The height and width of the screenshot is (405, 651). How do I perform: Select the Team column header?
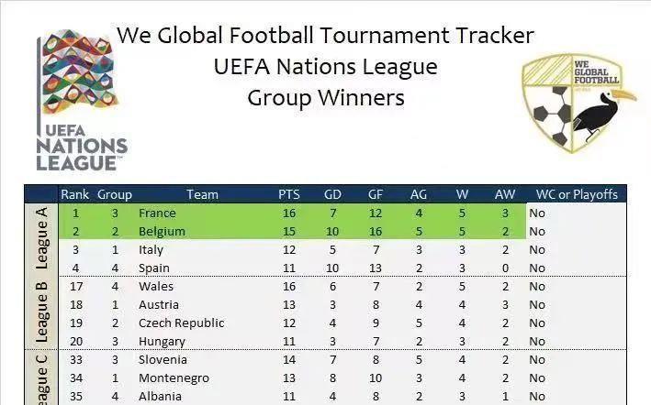[202, 194]
